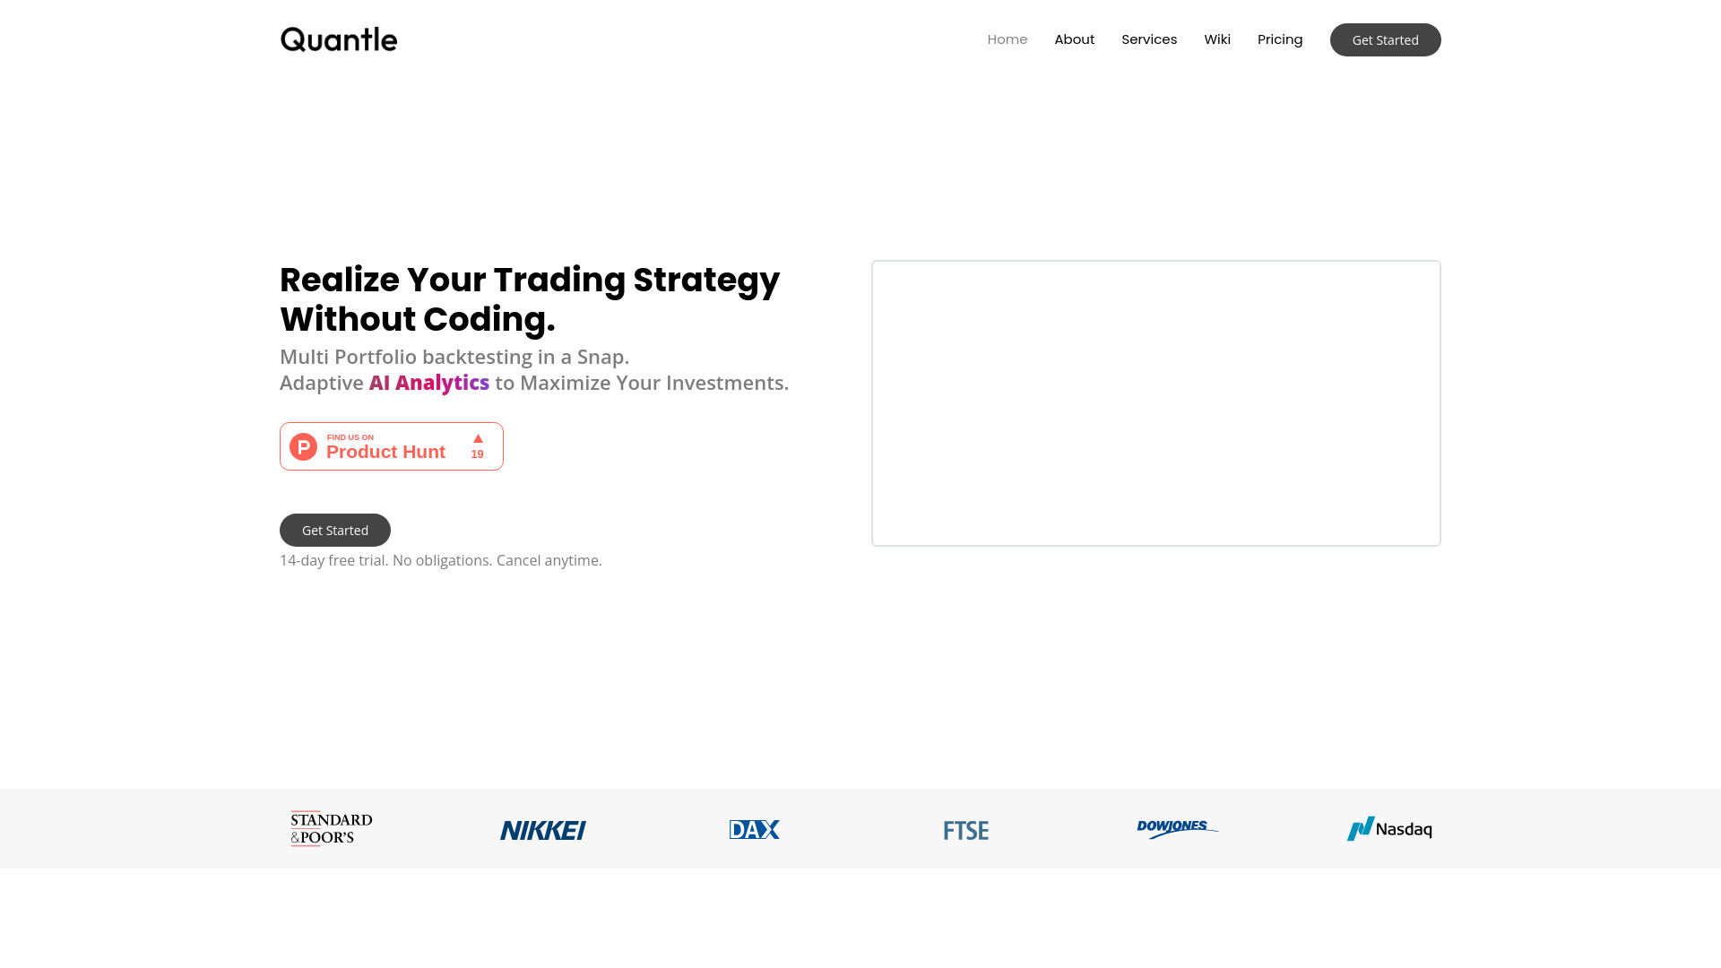Open the Services navigation menu item

[1147, 39]
